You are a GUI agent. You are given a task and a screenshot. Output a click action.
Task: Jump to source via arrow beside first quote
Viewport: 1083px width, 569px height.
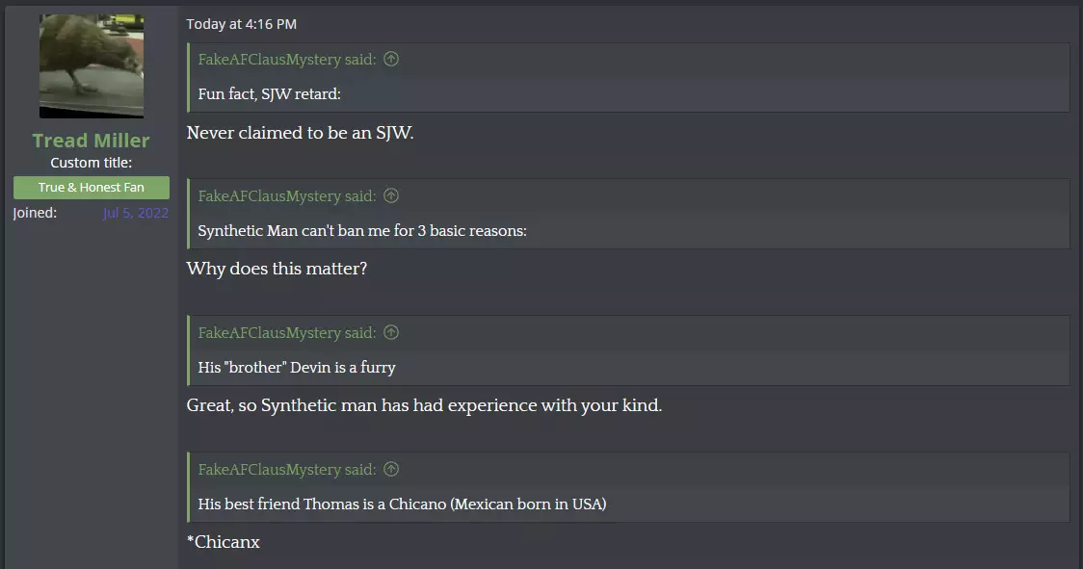coord(391,59)
